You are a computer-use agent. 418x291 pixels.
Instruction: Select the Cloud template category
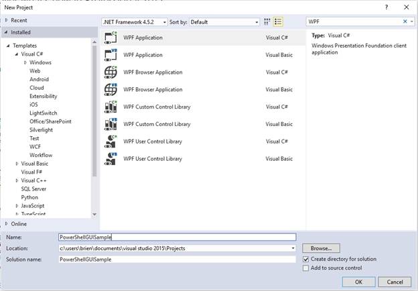(37, 88)
